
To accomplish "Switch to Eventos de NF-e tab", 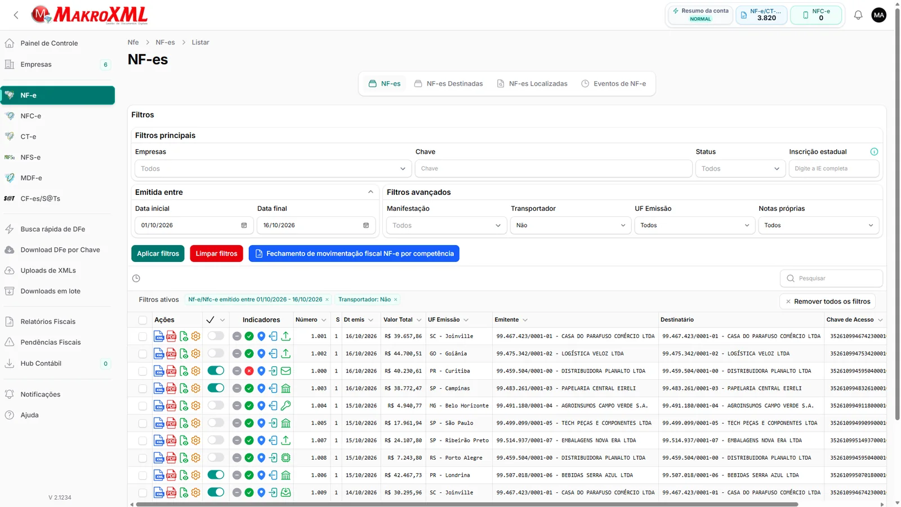I will tap(614, 84).
